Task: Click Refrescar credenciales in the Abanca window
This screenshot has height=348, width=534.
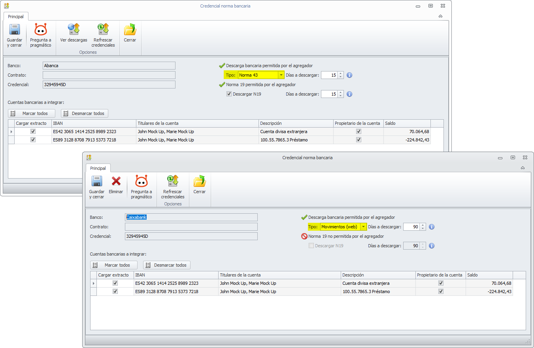Action: 103,36
